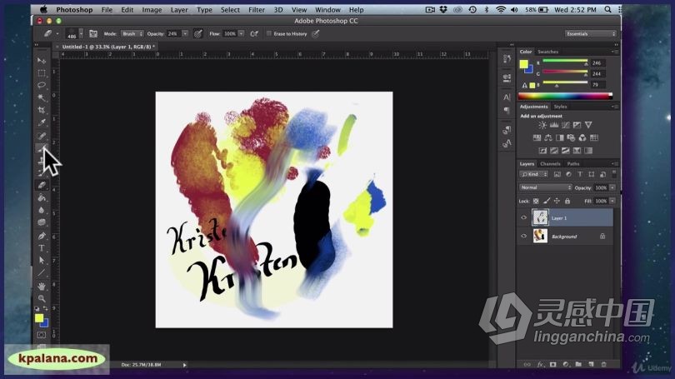Switch to the Styles tab

point(560,107)
